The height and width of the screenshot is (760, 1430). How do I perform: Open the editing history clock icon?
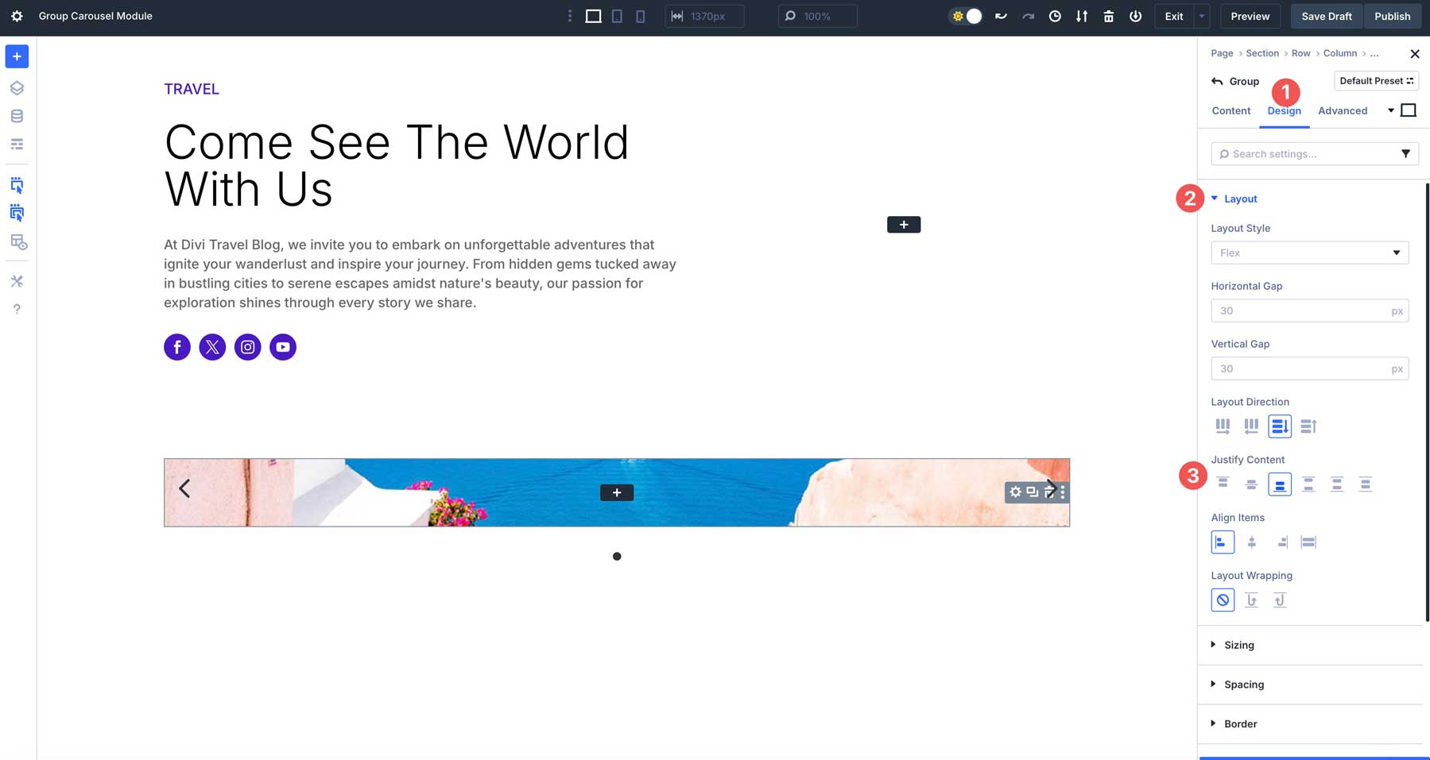[1055, 16]
